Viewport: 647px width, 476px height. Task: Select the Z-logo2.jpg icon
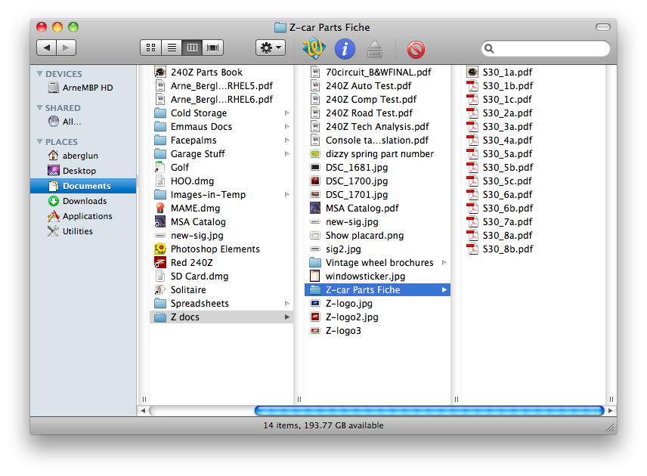[315, 317]
